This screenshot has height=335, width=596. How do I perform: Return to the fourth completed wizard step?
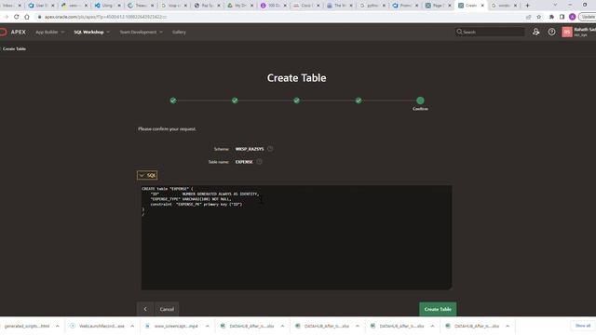point(359,100)
